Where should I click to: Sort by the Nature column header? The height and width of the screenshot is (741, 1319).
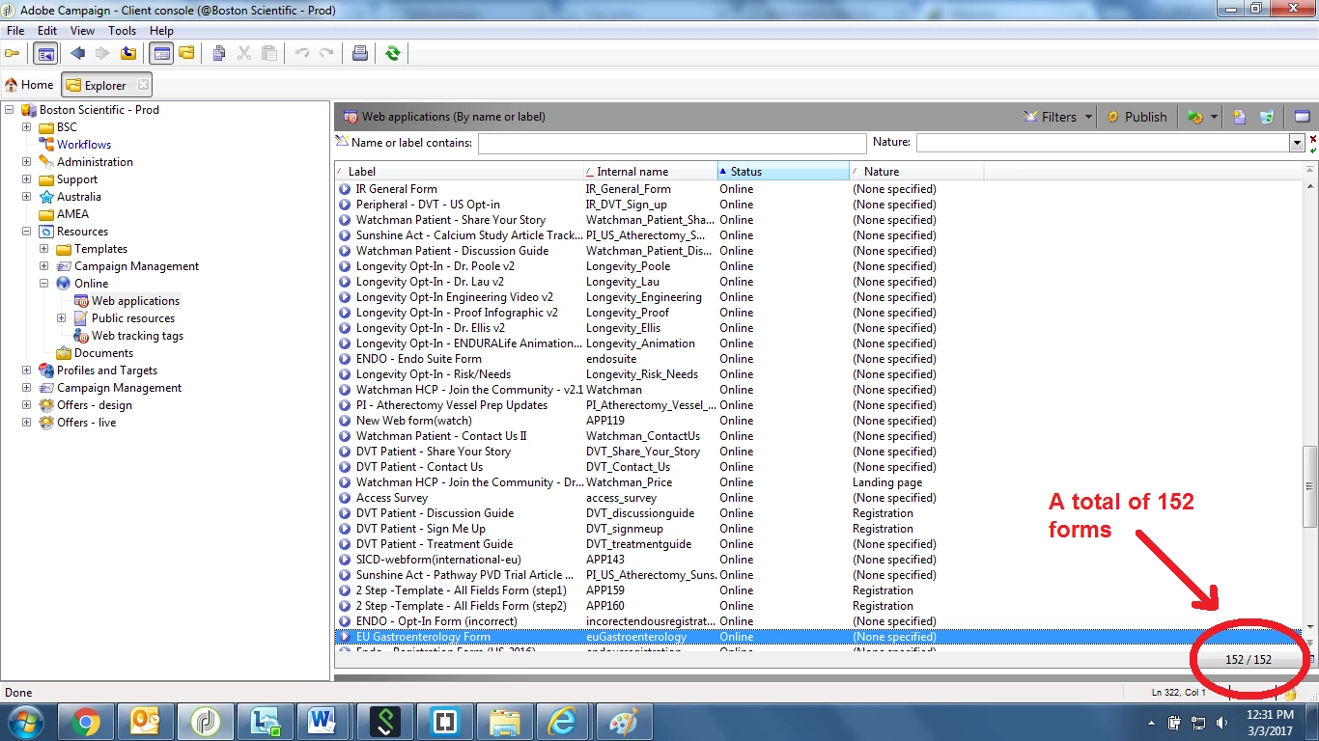pyautogui.click(x=916, y=172)
